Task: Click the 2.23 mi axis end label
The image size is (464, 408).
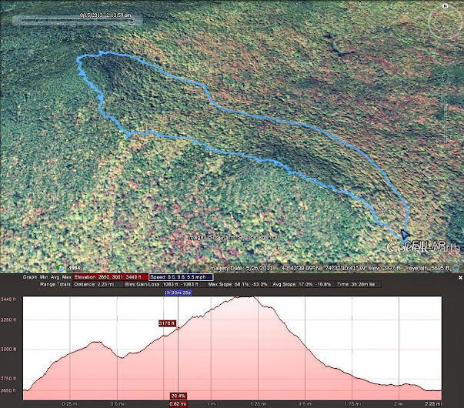Action: 433,404
